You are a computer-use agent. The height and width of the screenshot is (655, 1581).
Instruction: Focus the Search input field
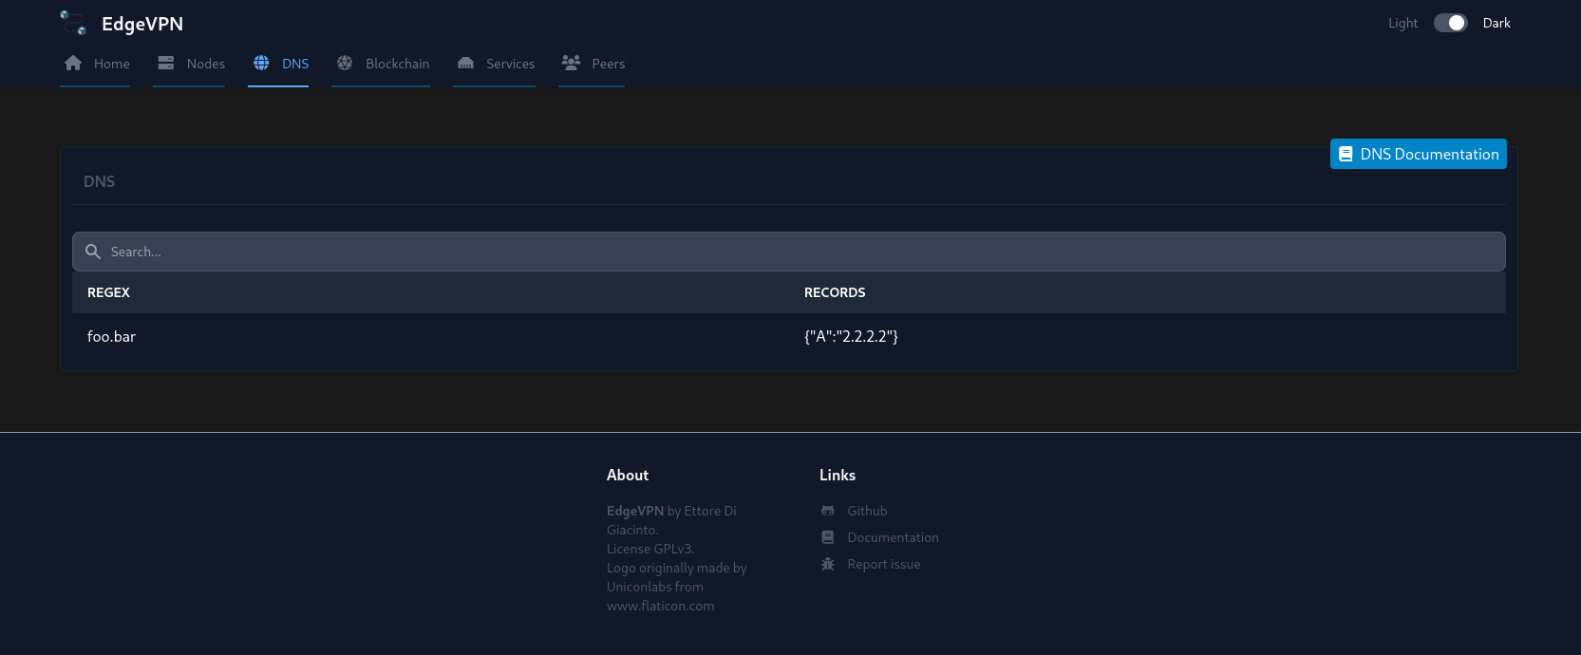(x=789, y=252)
